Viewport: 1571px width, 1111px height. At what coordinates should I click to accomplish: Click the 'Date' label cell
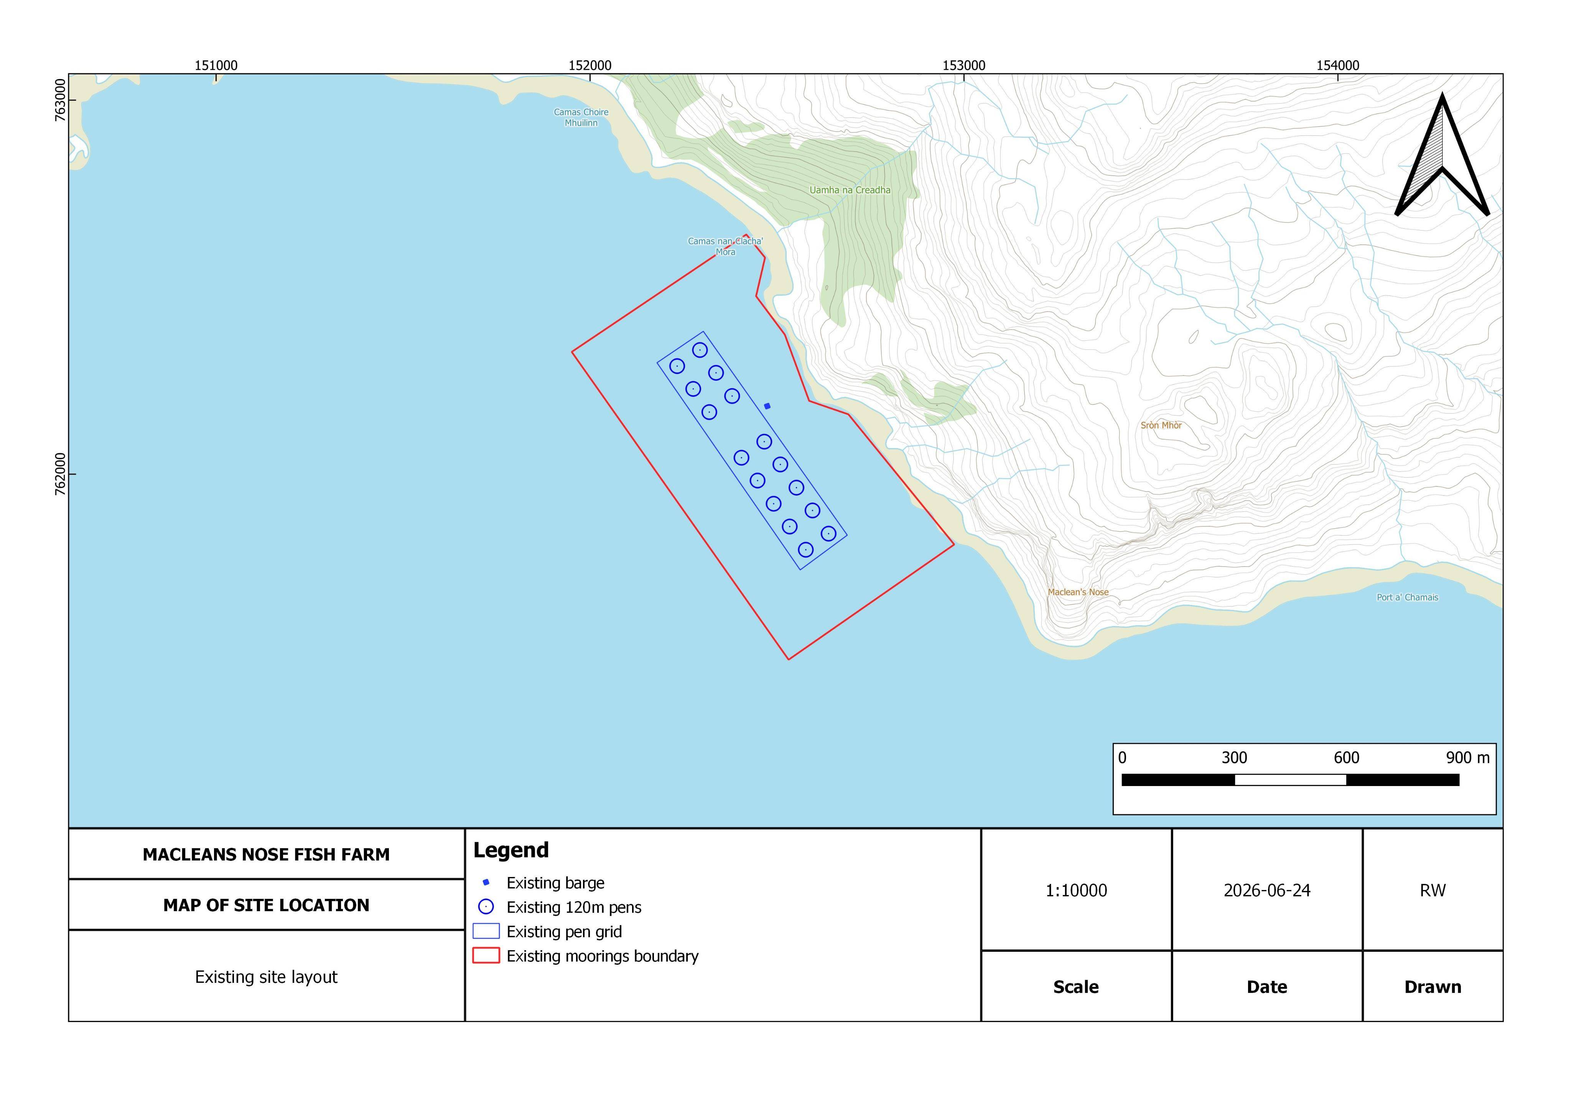click(1267, 986)
